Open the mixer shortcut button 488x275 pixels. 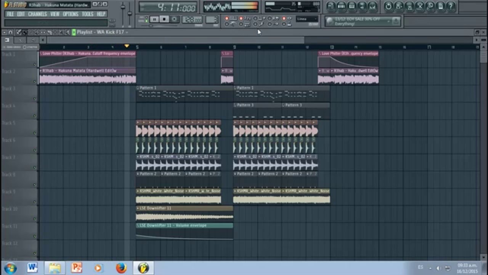[x=372, y=6]
